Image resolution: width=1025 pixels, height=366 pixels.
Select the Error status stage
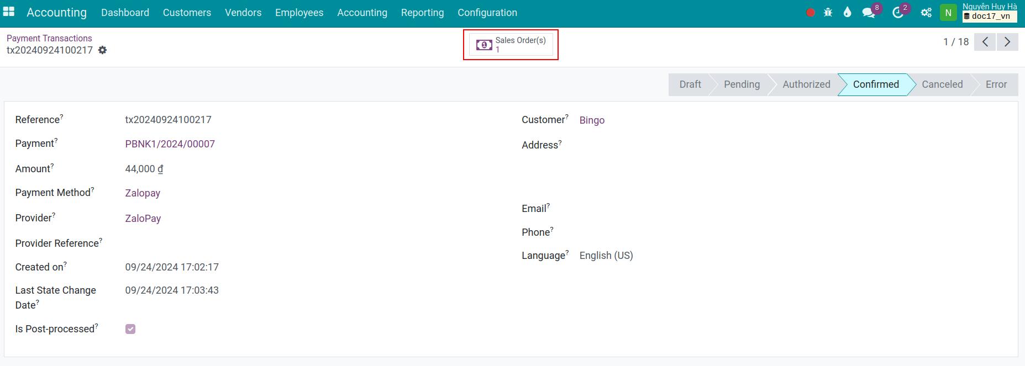click(x=996, y=84)
